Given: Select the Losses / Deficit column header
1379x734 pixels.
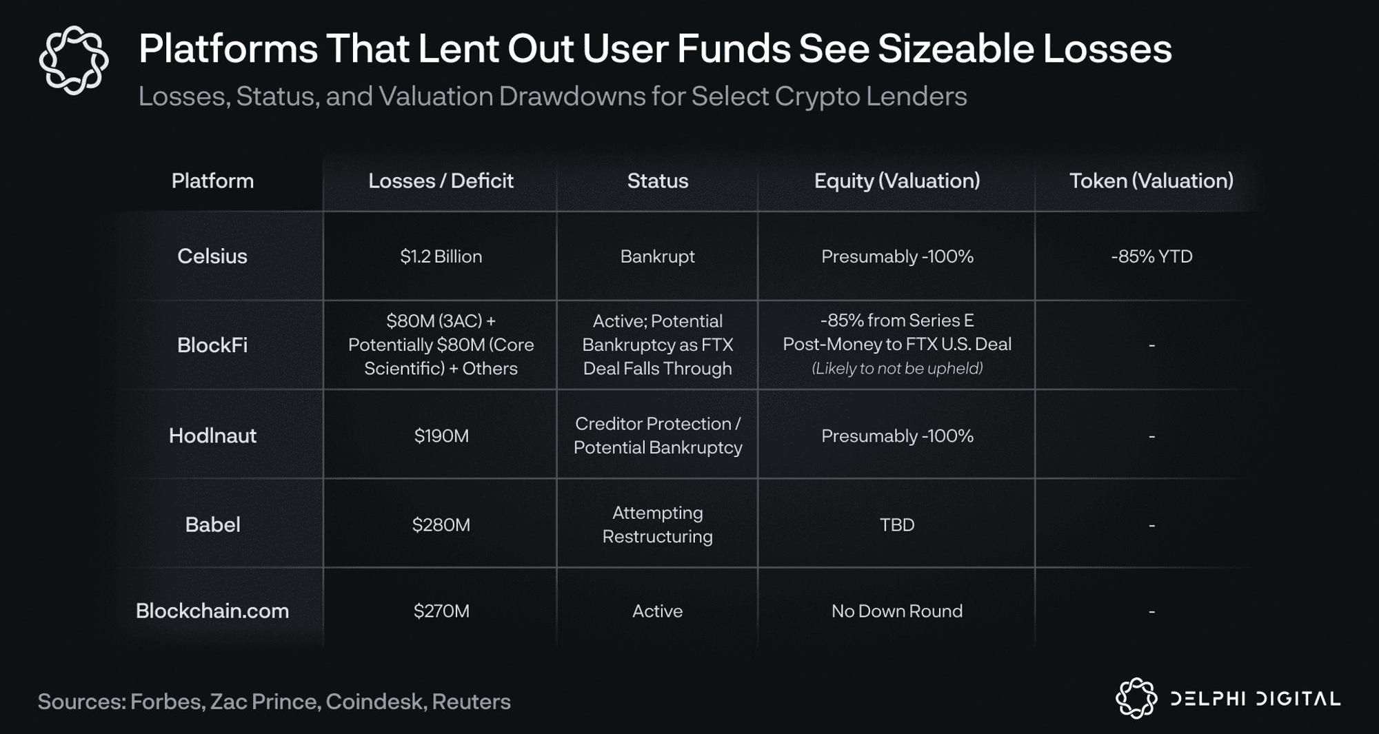Looking at the screenshot, I should 441,181.
